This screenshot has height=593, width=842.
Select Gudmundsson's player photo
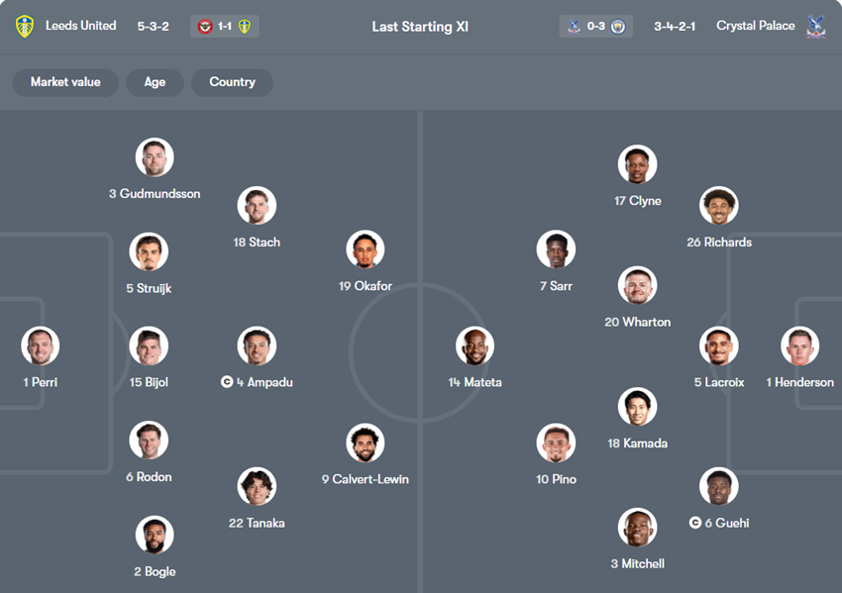point(155,157)
